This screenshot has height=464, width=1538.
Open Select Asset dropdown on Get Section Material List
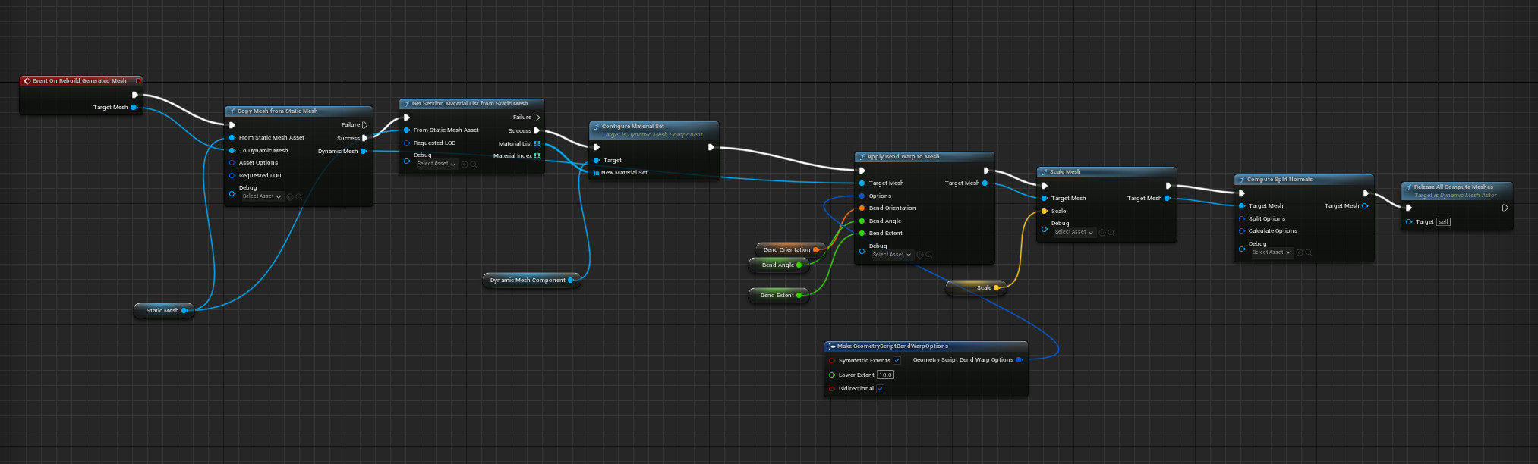pyautogui.click(x=437, y=164)
